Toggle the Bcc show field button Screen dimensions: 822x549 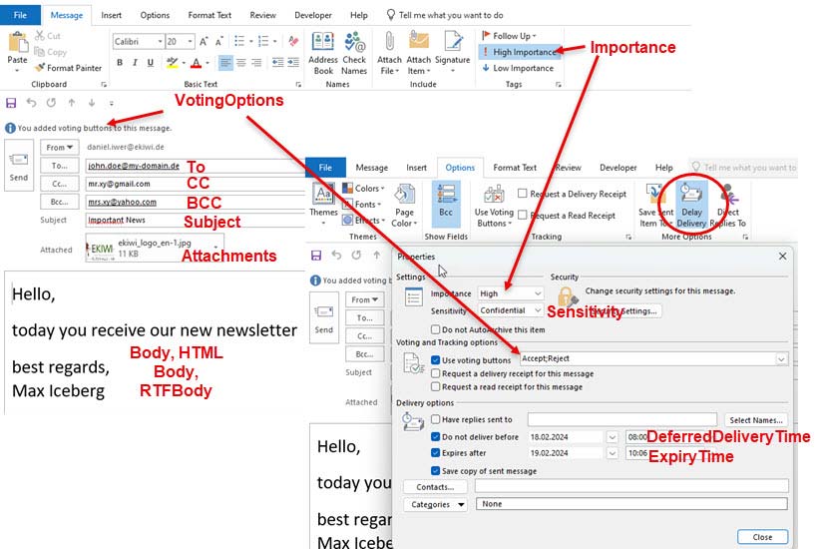[446, 204]
